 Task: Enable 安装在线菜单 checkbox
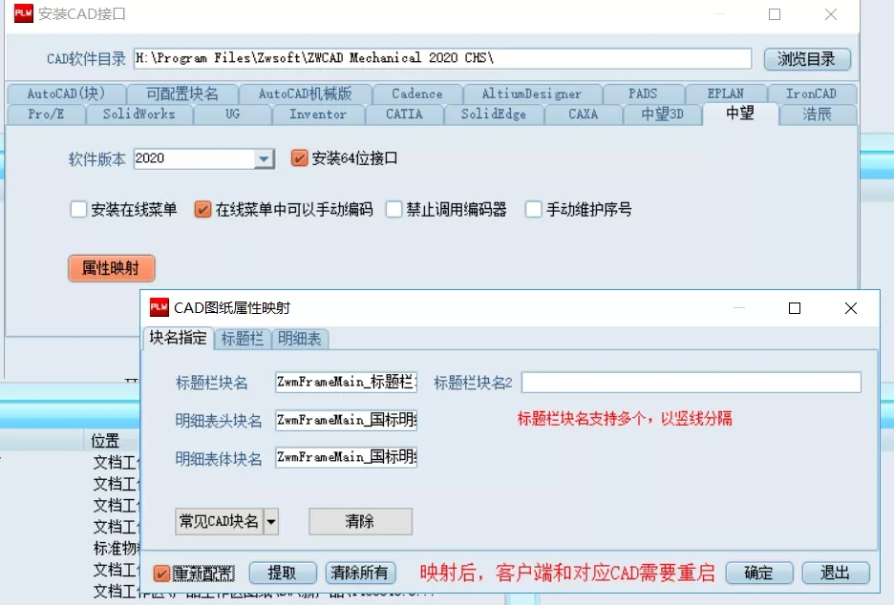pyautogui.click(x=79, y=210)
